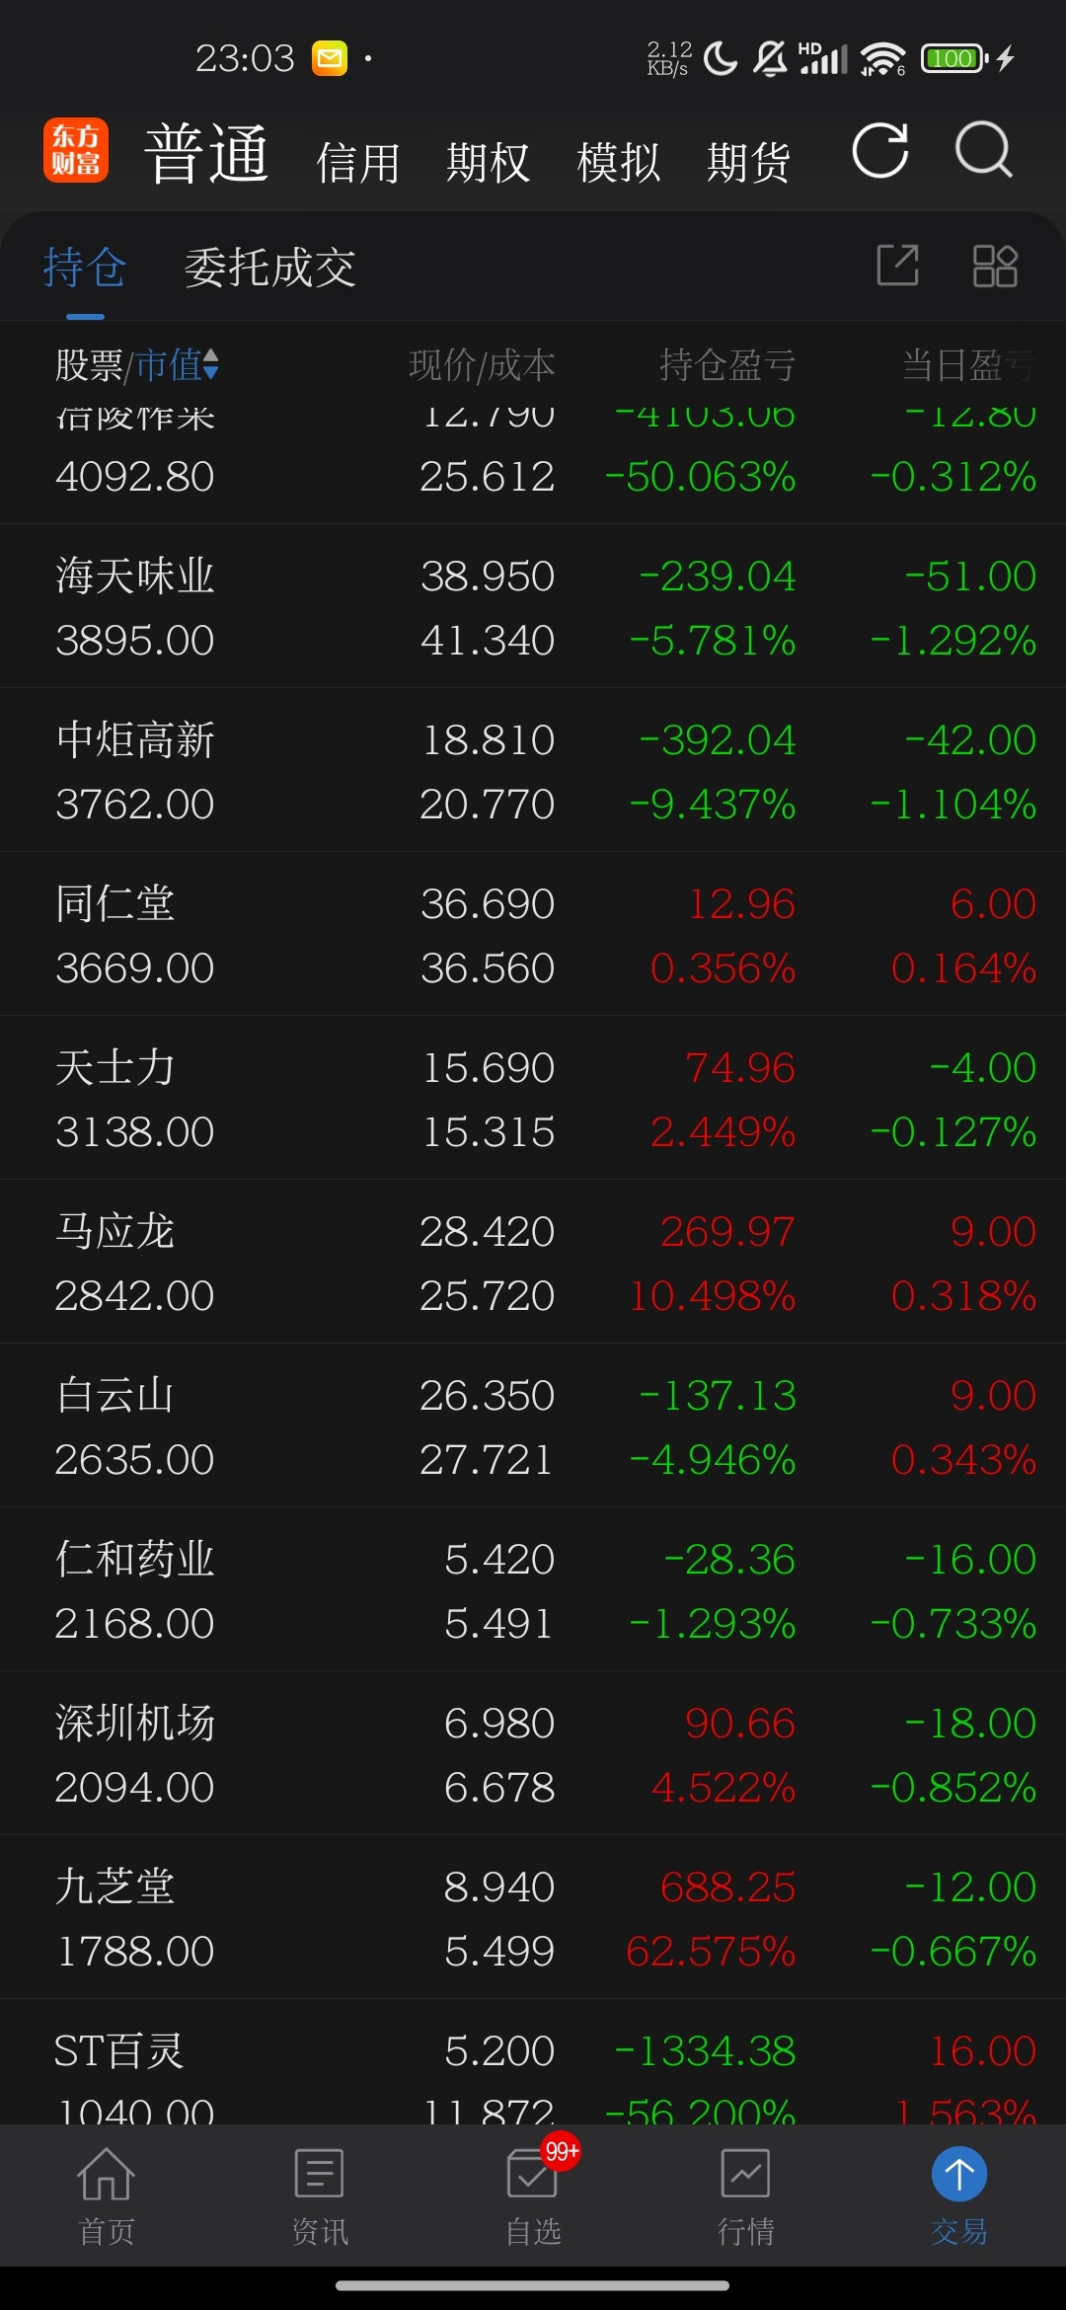1066x2310 pixels.
Task: Select the 模拟 trading tab
Action: click(x=618, y=163)
